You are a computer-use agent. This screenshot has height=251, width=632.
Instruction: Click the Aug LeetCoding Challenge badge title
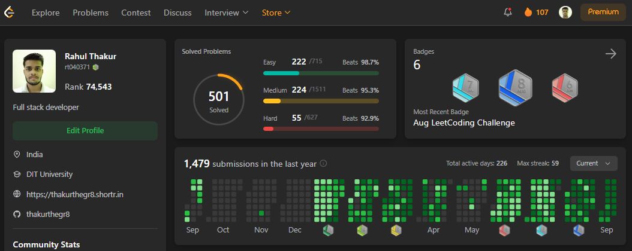click(464, 123)
